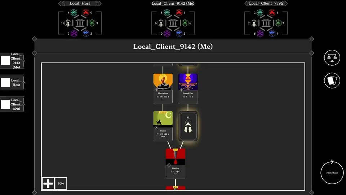346x195 pixels.
Task: Click Local_Client_9142's blue flag hexagon icon
Action: [x=179, y=34]
